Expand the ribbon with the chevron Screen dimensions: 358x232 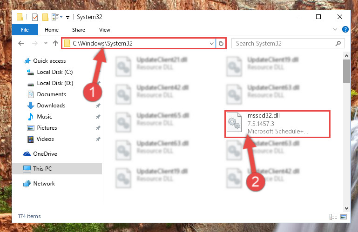tap(335, 29)
